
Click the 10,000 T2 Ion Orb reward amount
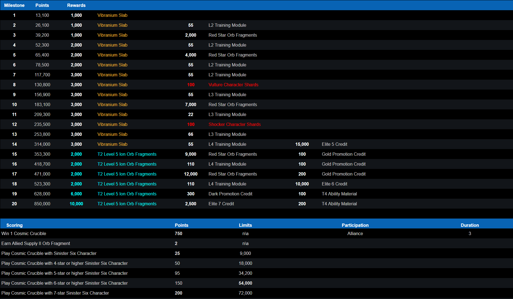76,204
